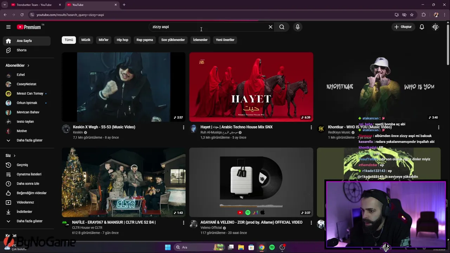This screenshot has width=450, height=253.
Task: Open the tab search dropdown arrow
Action: (5, 5)
